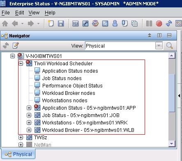Screen dimensions: 182x161
Task: Select the NetMan tree item
Action: (42, 145)
